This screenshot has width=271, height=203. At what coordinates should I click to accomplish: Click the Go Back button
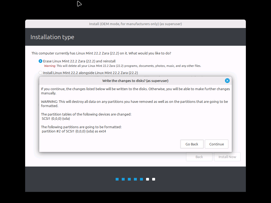(x=192, y=144)
